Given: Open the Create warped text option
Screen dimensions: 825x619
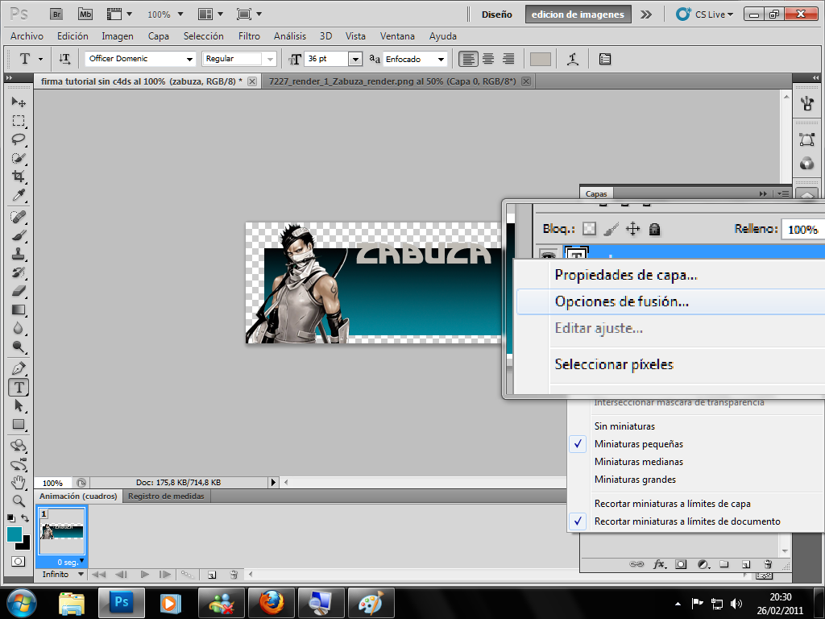Looking at the screenshot, I should [x=573, y=59].
